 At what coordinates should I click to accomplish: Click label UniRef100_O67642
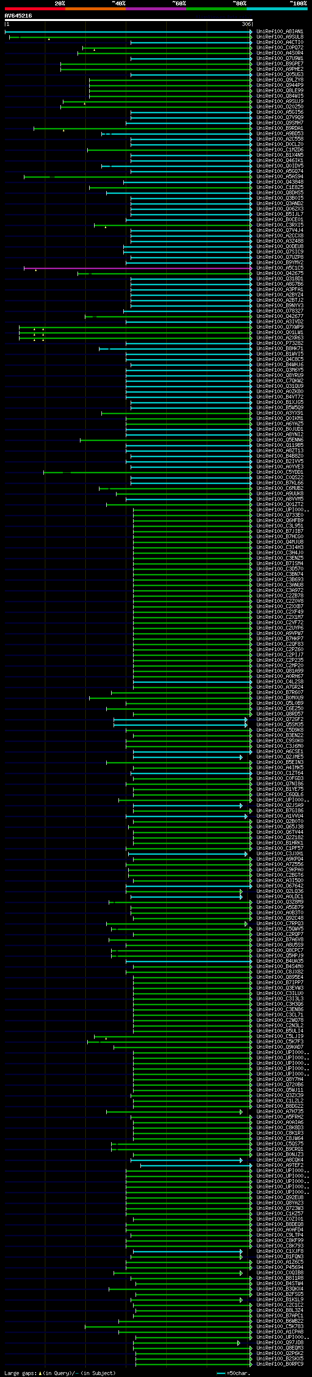tap(279, 886)
